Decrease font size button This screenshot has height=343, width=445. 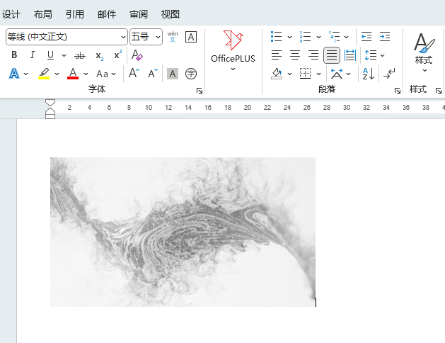pyautogui.click(x=153, y=73)
